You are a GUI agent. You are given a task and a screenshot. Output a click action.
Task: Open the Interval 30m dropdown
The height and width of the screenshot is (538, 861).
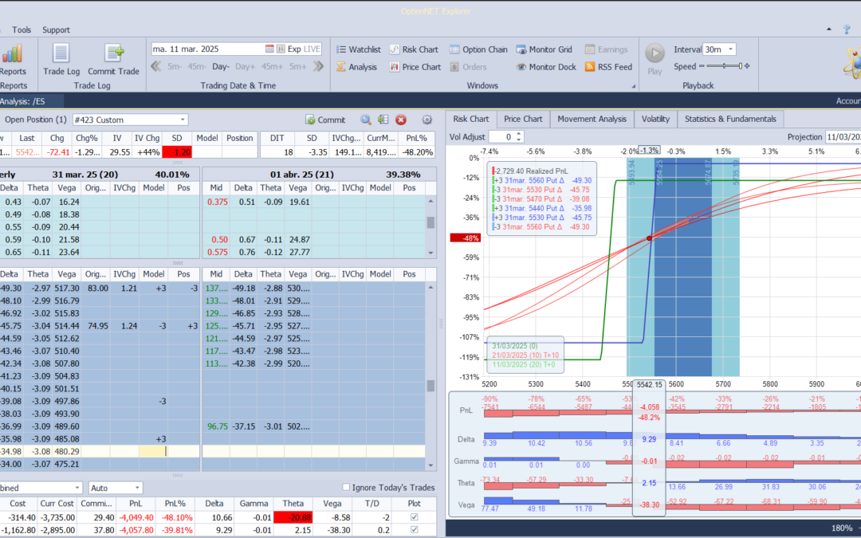click(x=730, y=49)
